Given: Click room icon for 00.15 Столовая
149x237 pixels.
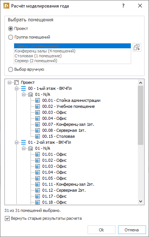Looking at the screenshot, I should pyautogui.click(x=38, y=136).
